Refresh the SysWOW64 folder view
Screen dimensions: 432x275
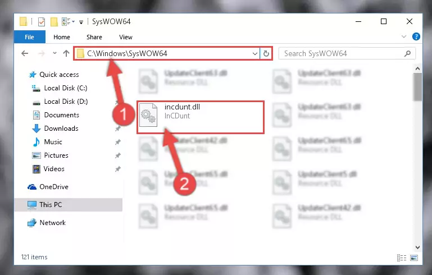(x=266, y=53)
